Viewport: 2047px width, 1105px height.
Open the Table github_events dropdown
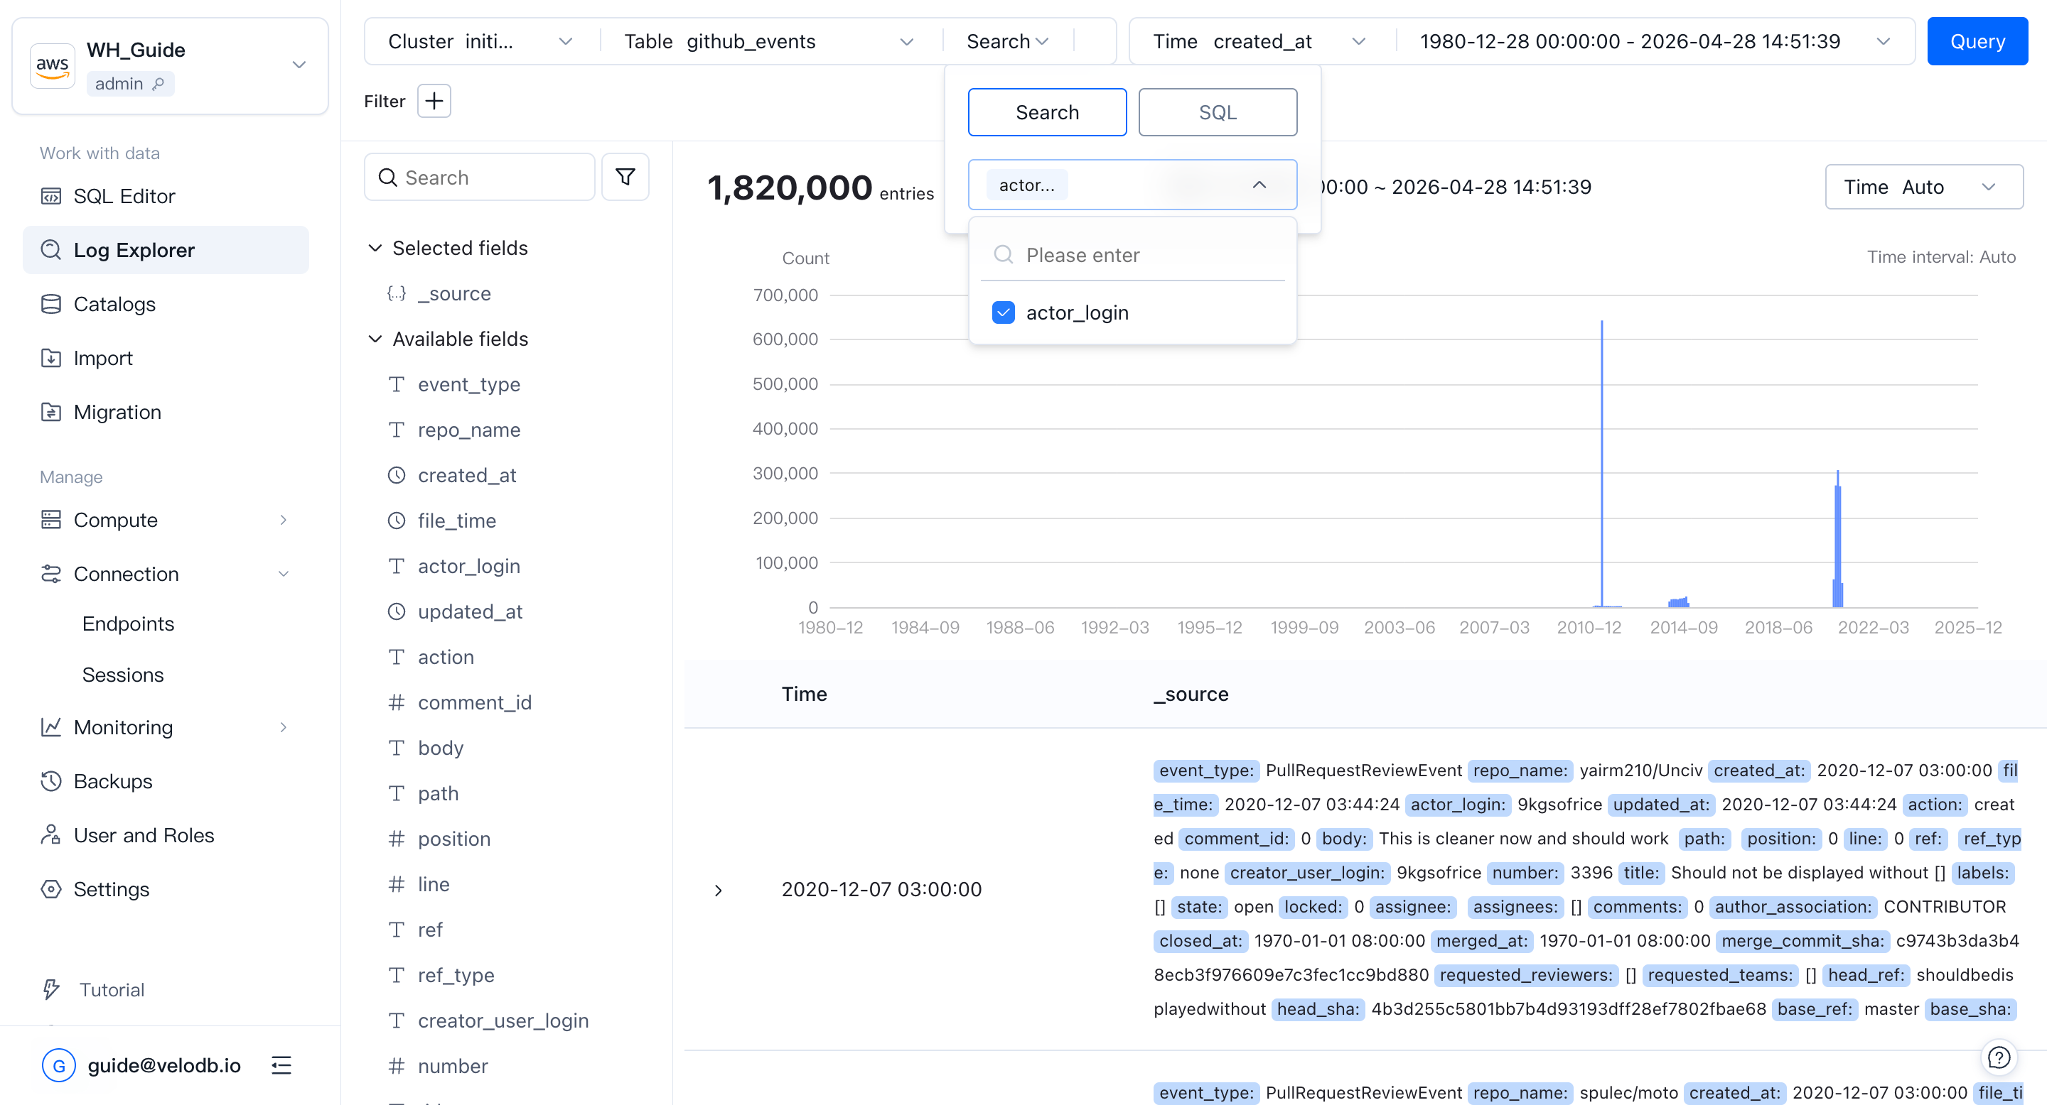point(907,40)
